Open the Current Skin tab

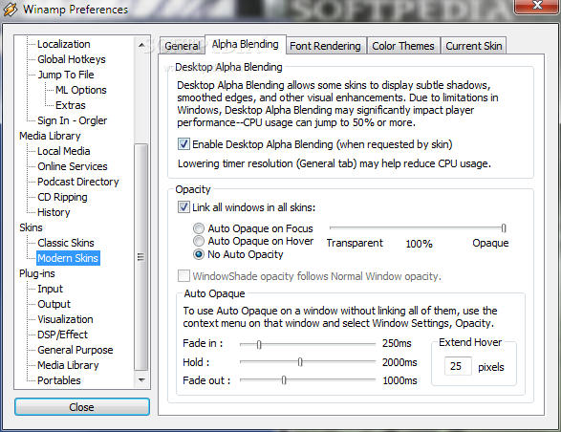[474, 46]
